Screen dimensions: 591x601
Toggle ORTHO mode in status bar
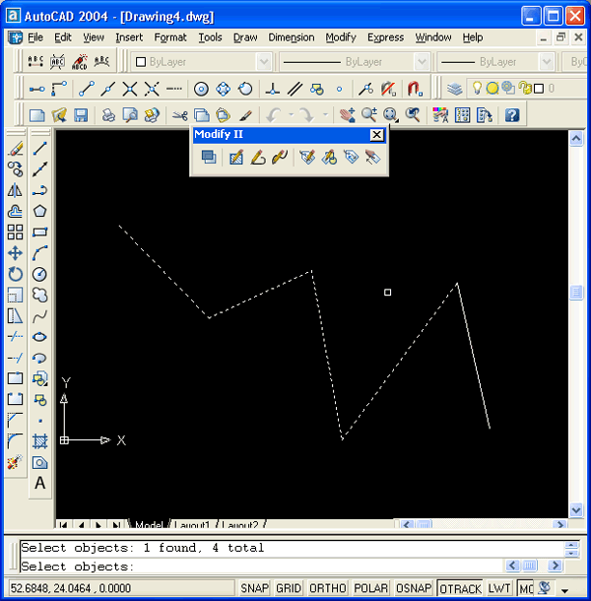coord(328,588)
